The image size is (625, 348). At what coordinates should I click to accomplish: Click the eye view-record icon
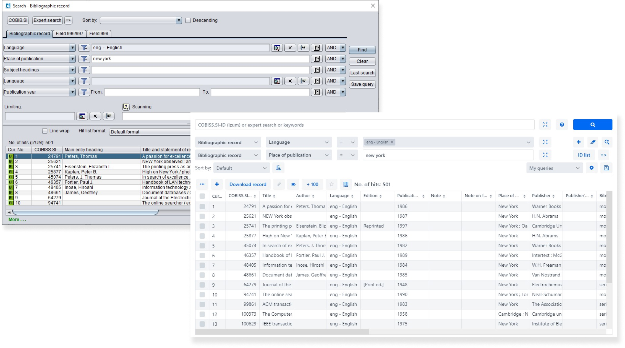tap(293, 184)
